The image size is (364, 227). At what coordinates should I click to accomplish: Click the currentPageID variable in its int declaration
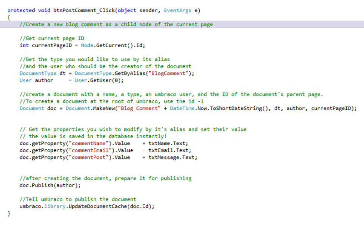[52, 45]
